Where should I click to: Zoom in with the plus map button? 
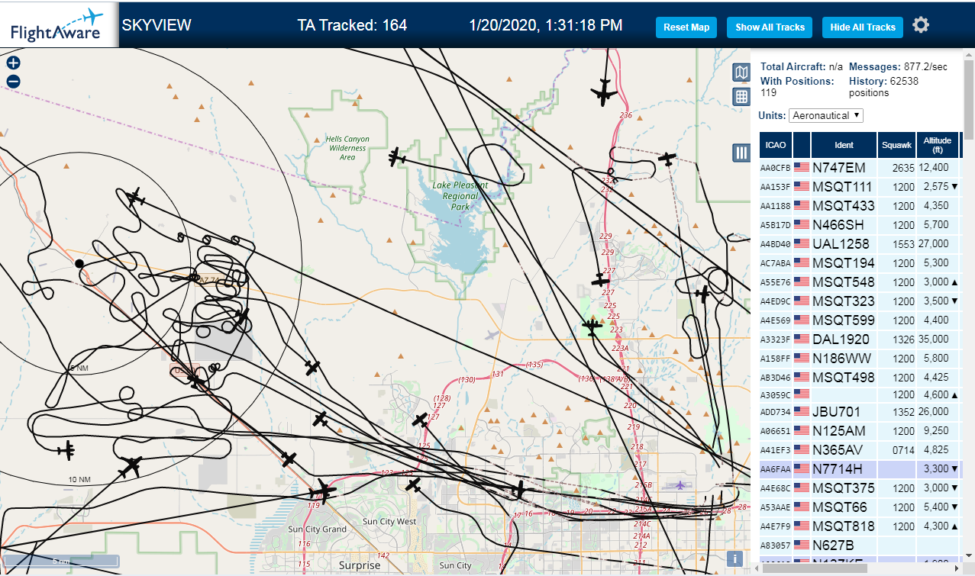pyautogui.click(x=13, y=63)
